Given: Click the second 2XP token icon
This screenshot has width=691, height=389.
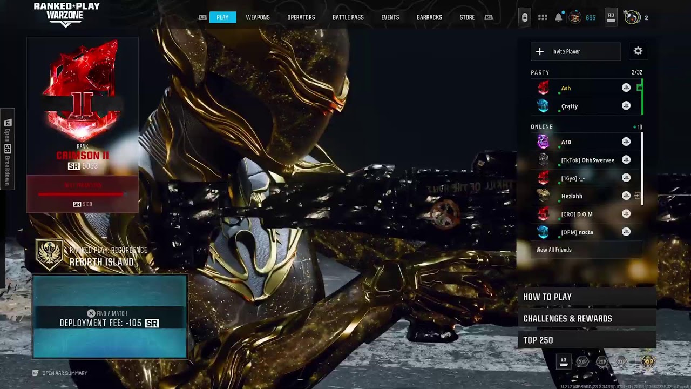Looking at the screenshot, I should click(x=602, y=362).
